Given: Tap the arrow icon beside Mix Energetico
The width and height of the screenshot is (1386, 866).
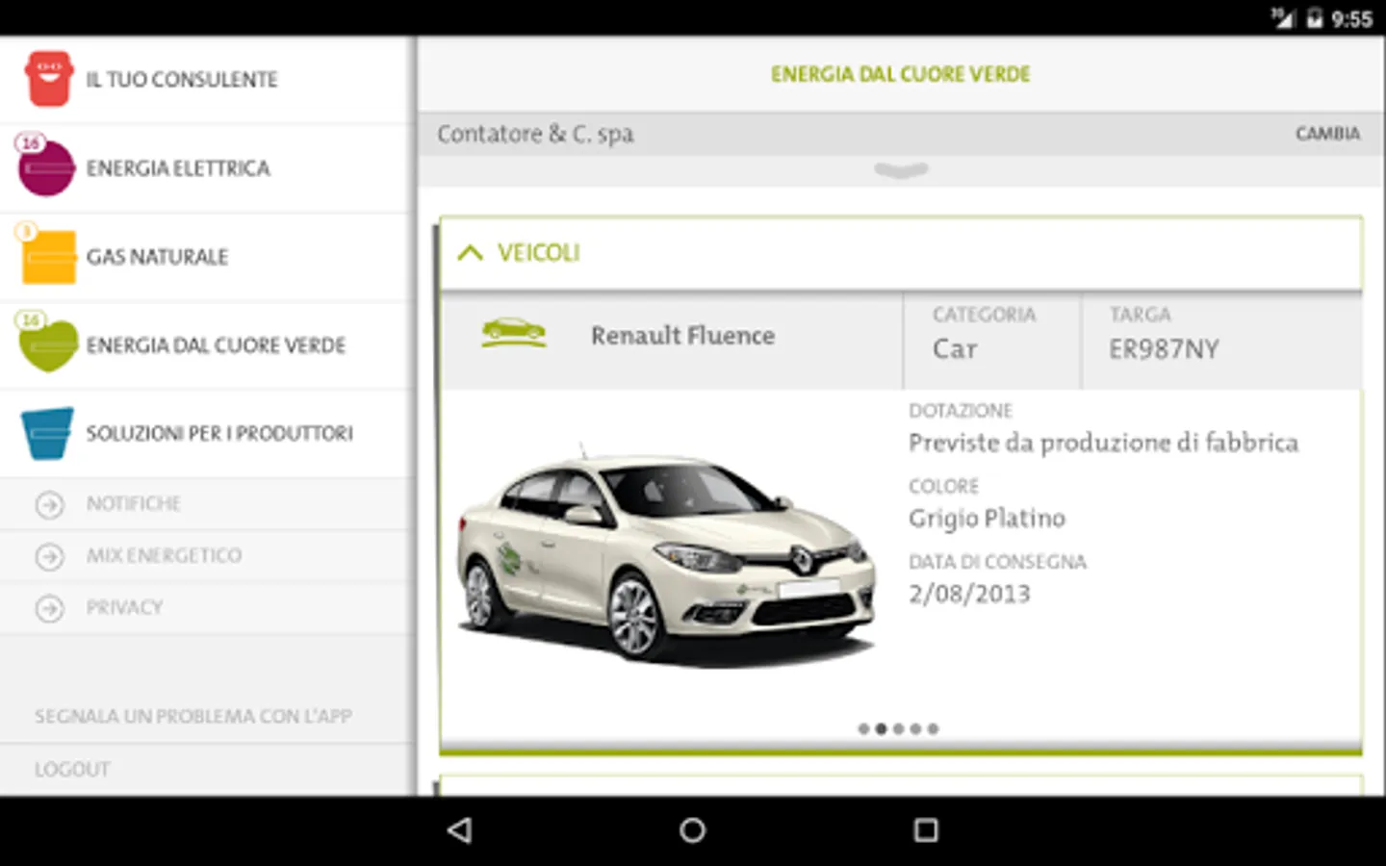Looking at the screenshot, I should pyautogui.click(x=49, y=556).
